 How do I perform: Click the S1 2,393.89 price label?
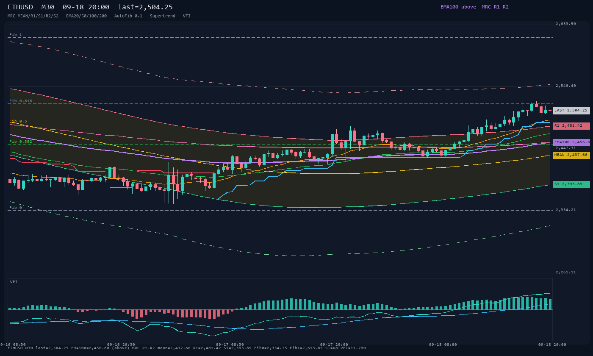tap(571, 184)
